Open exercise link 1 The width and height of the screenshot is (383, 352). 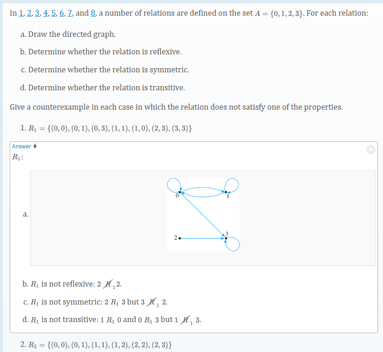[x=21, y=13]
